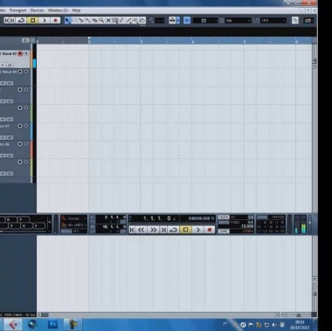Toggle record enable on first track
Viewport: 332px width, 331px height.
20,53
